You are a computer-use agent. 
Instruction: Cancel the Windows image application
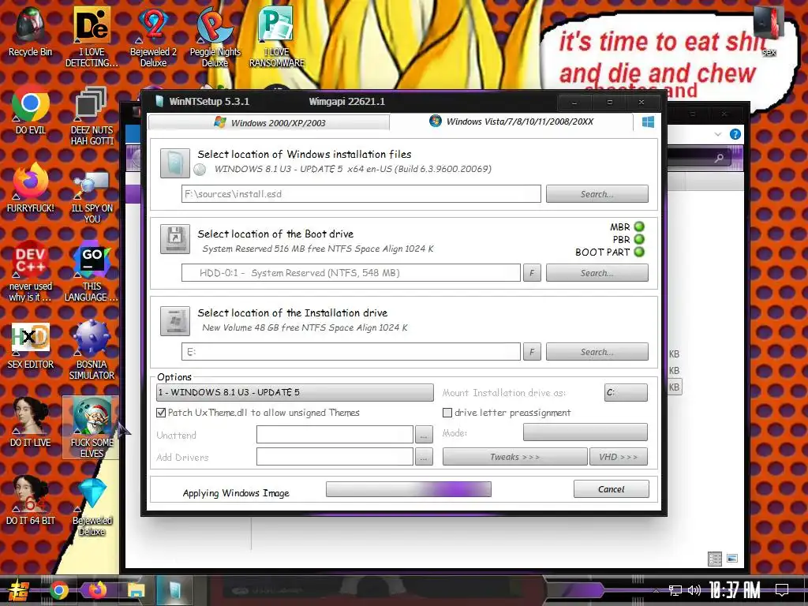click(x=612, y=489)
